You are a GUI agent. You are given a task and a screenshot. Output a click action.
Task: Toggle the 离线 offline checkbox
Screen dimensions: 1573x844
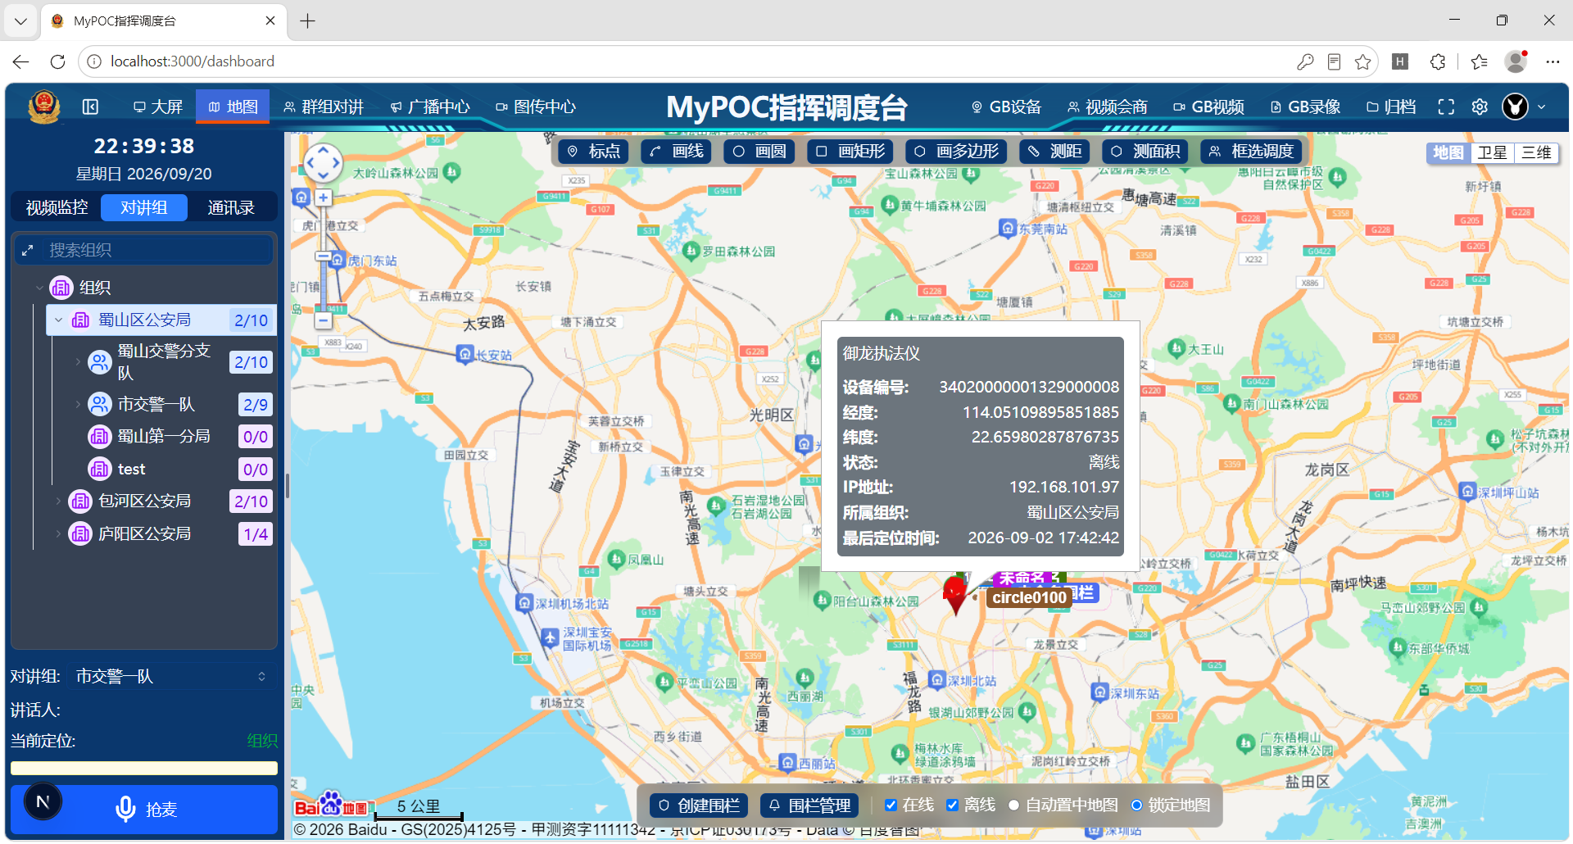tap(952, 805)
